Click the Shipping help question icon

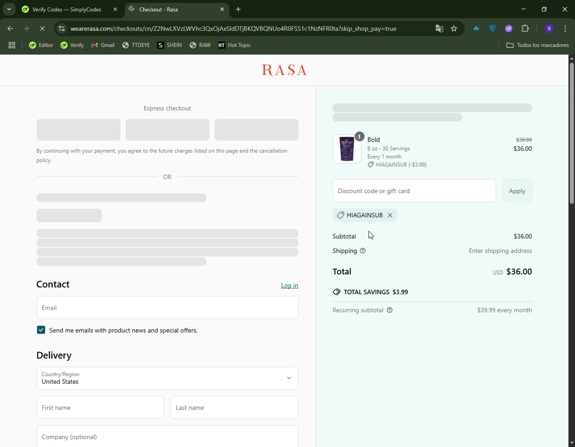[x=363, y=251]
